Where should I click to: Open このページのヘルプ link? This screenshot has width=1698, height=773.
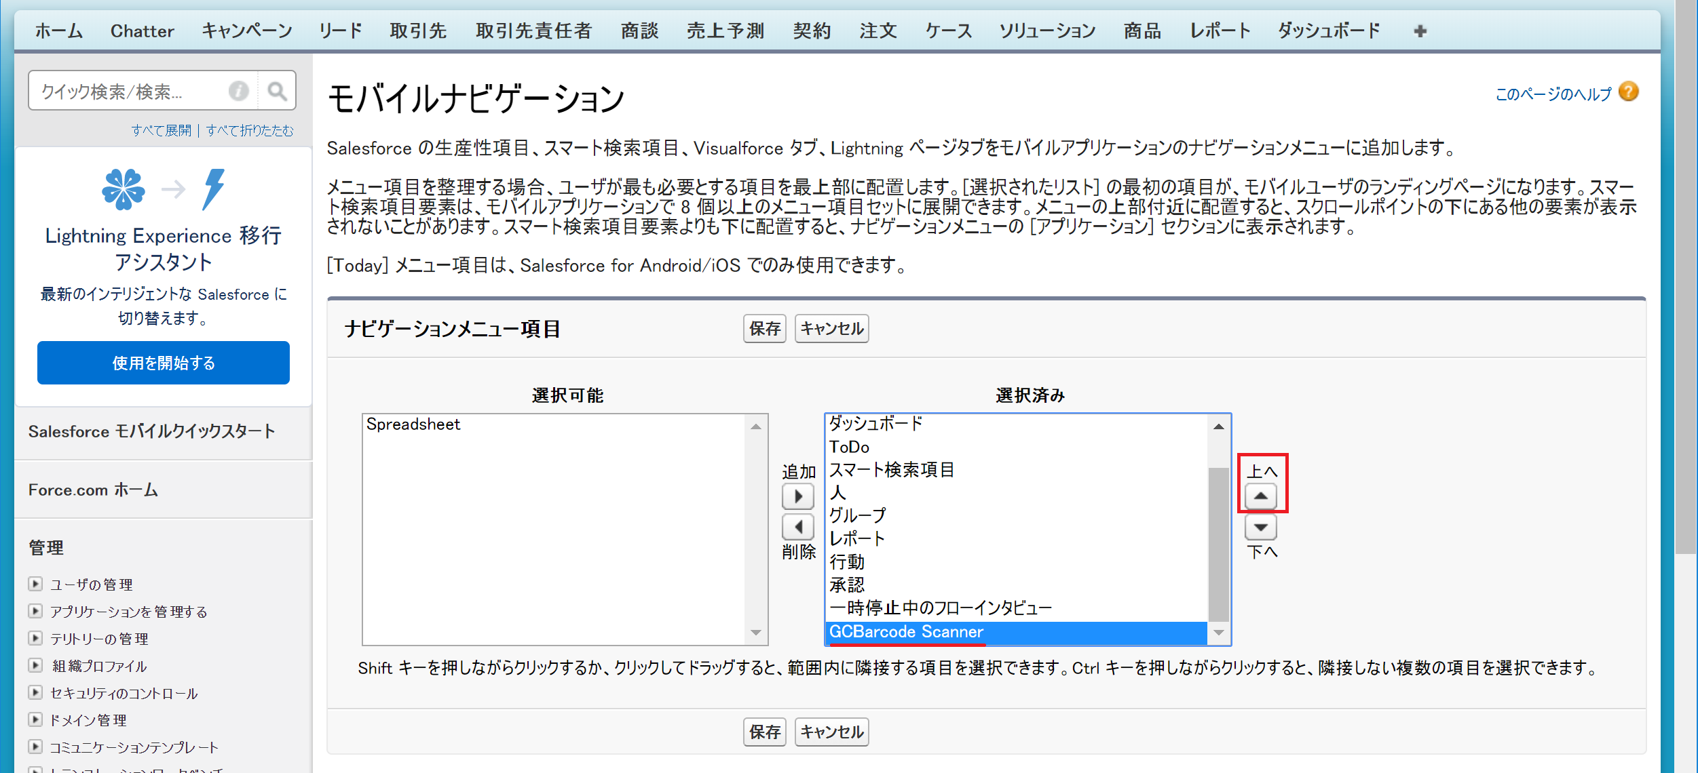point(1553,94)
